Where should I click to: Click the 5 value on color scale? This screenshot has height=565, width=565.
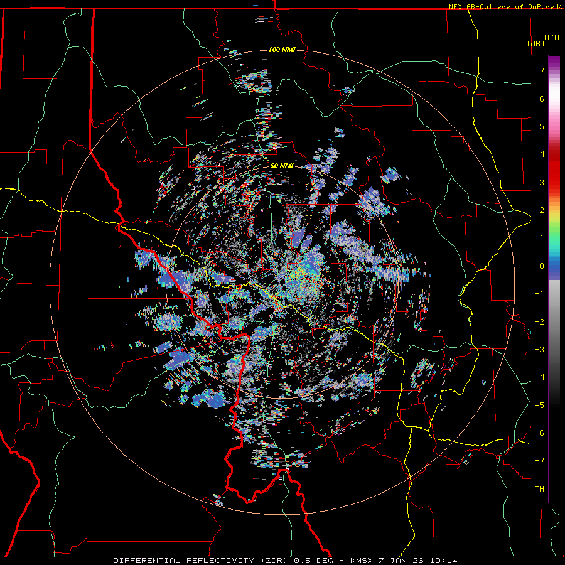542,126
